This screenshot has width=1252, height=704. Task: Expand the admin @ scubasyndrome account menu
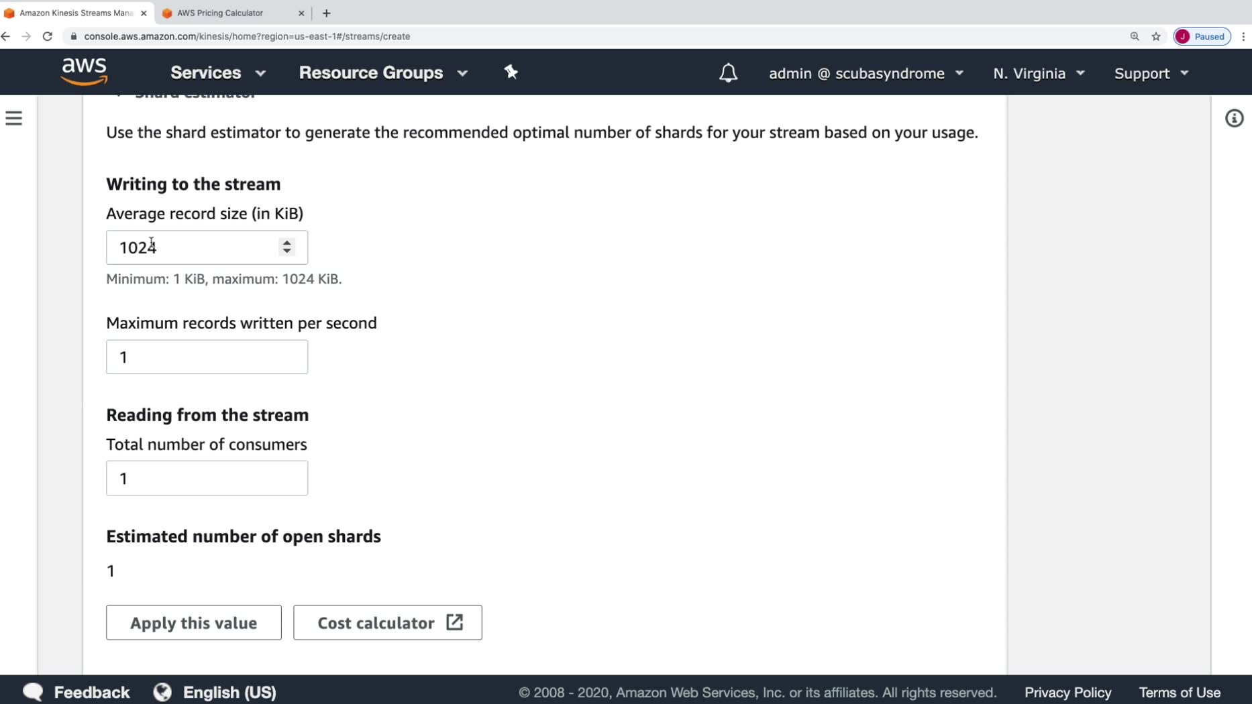click(x=866, y=73)
